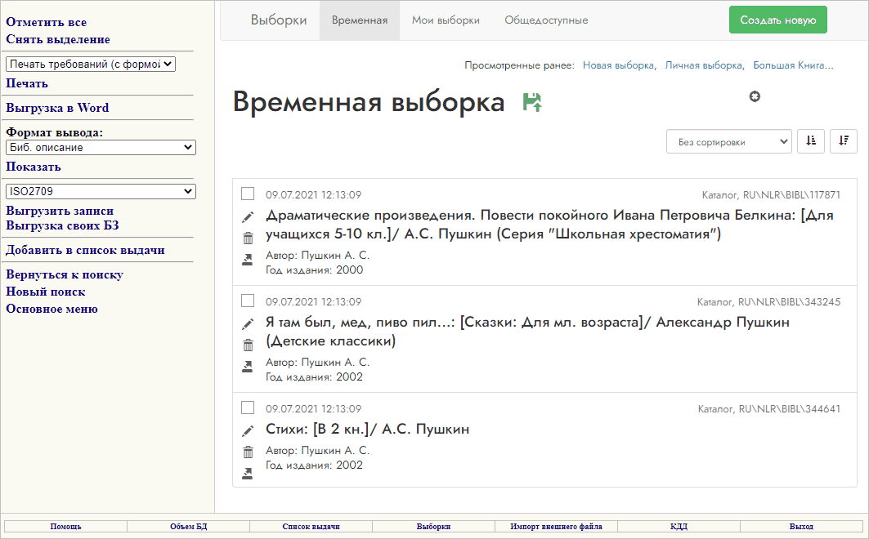Click the Основное меню link
Screen dimensions: 869x539
pyautogui.click(x=52, y=310)
